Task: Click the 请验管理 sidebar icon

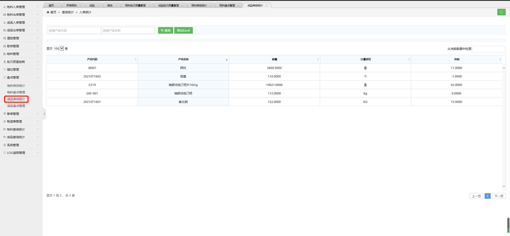Action: pyautogui.click(x=4, y=38)
